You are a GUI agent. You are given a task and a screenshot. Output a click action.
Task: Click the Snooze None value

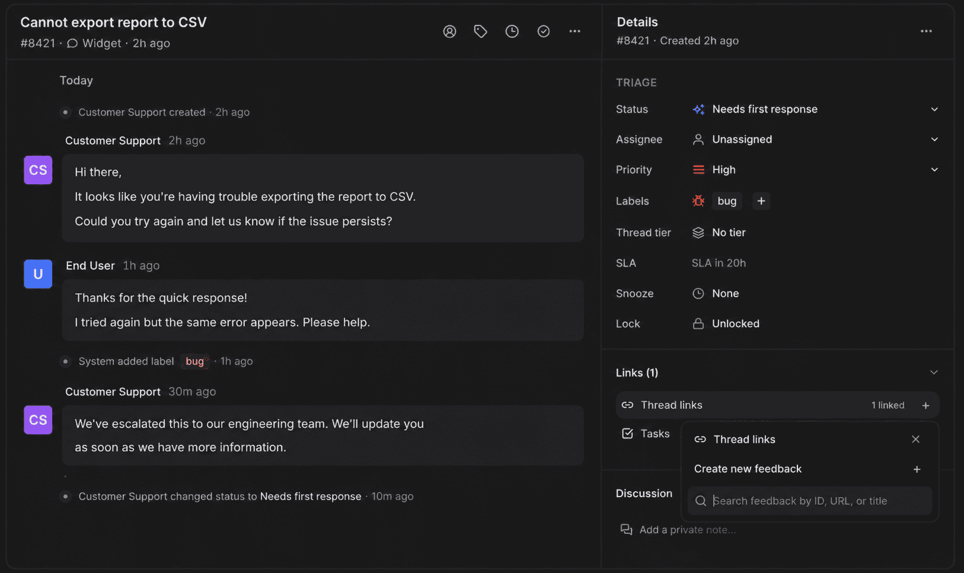pyautogui.click(x=725, y=293)
